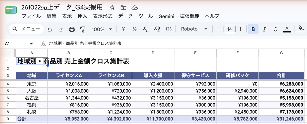Image resolution: width=307 pixels, height=124 pixels.
Task: Open the fill color bucket
Action: pos(301,29)
